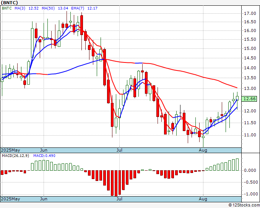Click the EMA(7) legend label
The width and height of the screenshot is (260, 208).
pyautogui.click(x=78, y=8)
